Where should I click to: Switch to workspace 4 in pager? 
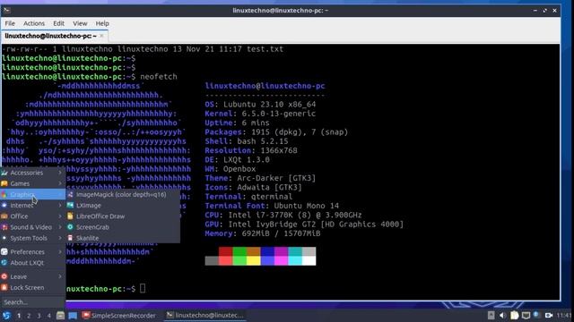click(48, 316)
